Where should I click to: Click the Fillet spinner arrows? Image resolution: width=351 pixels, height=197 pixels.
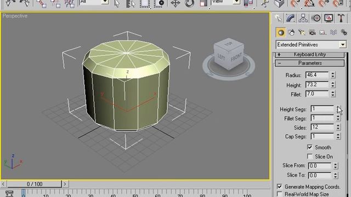click(x=333, y=94)
